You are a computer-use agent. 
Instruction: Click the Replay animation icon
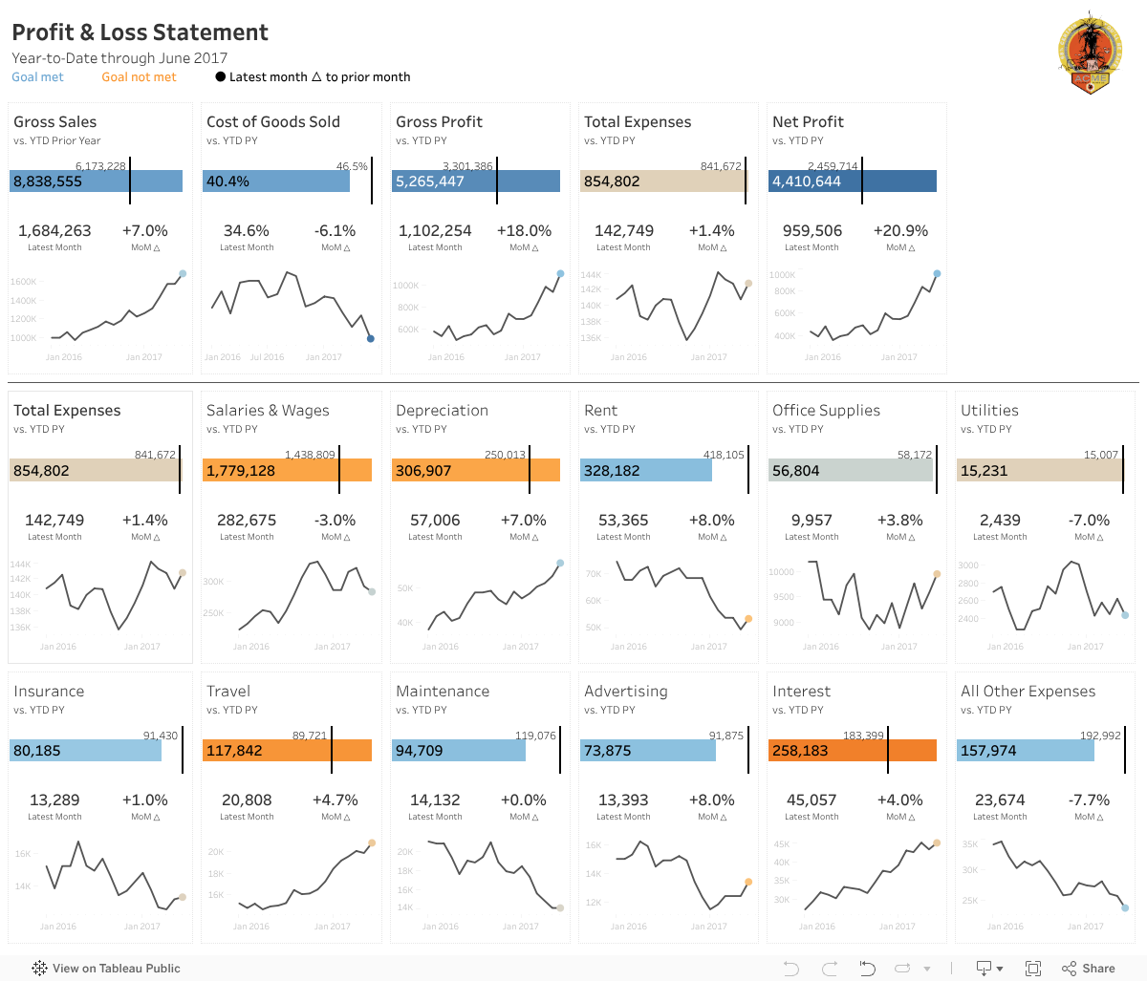(902, 969)
